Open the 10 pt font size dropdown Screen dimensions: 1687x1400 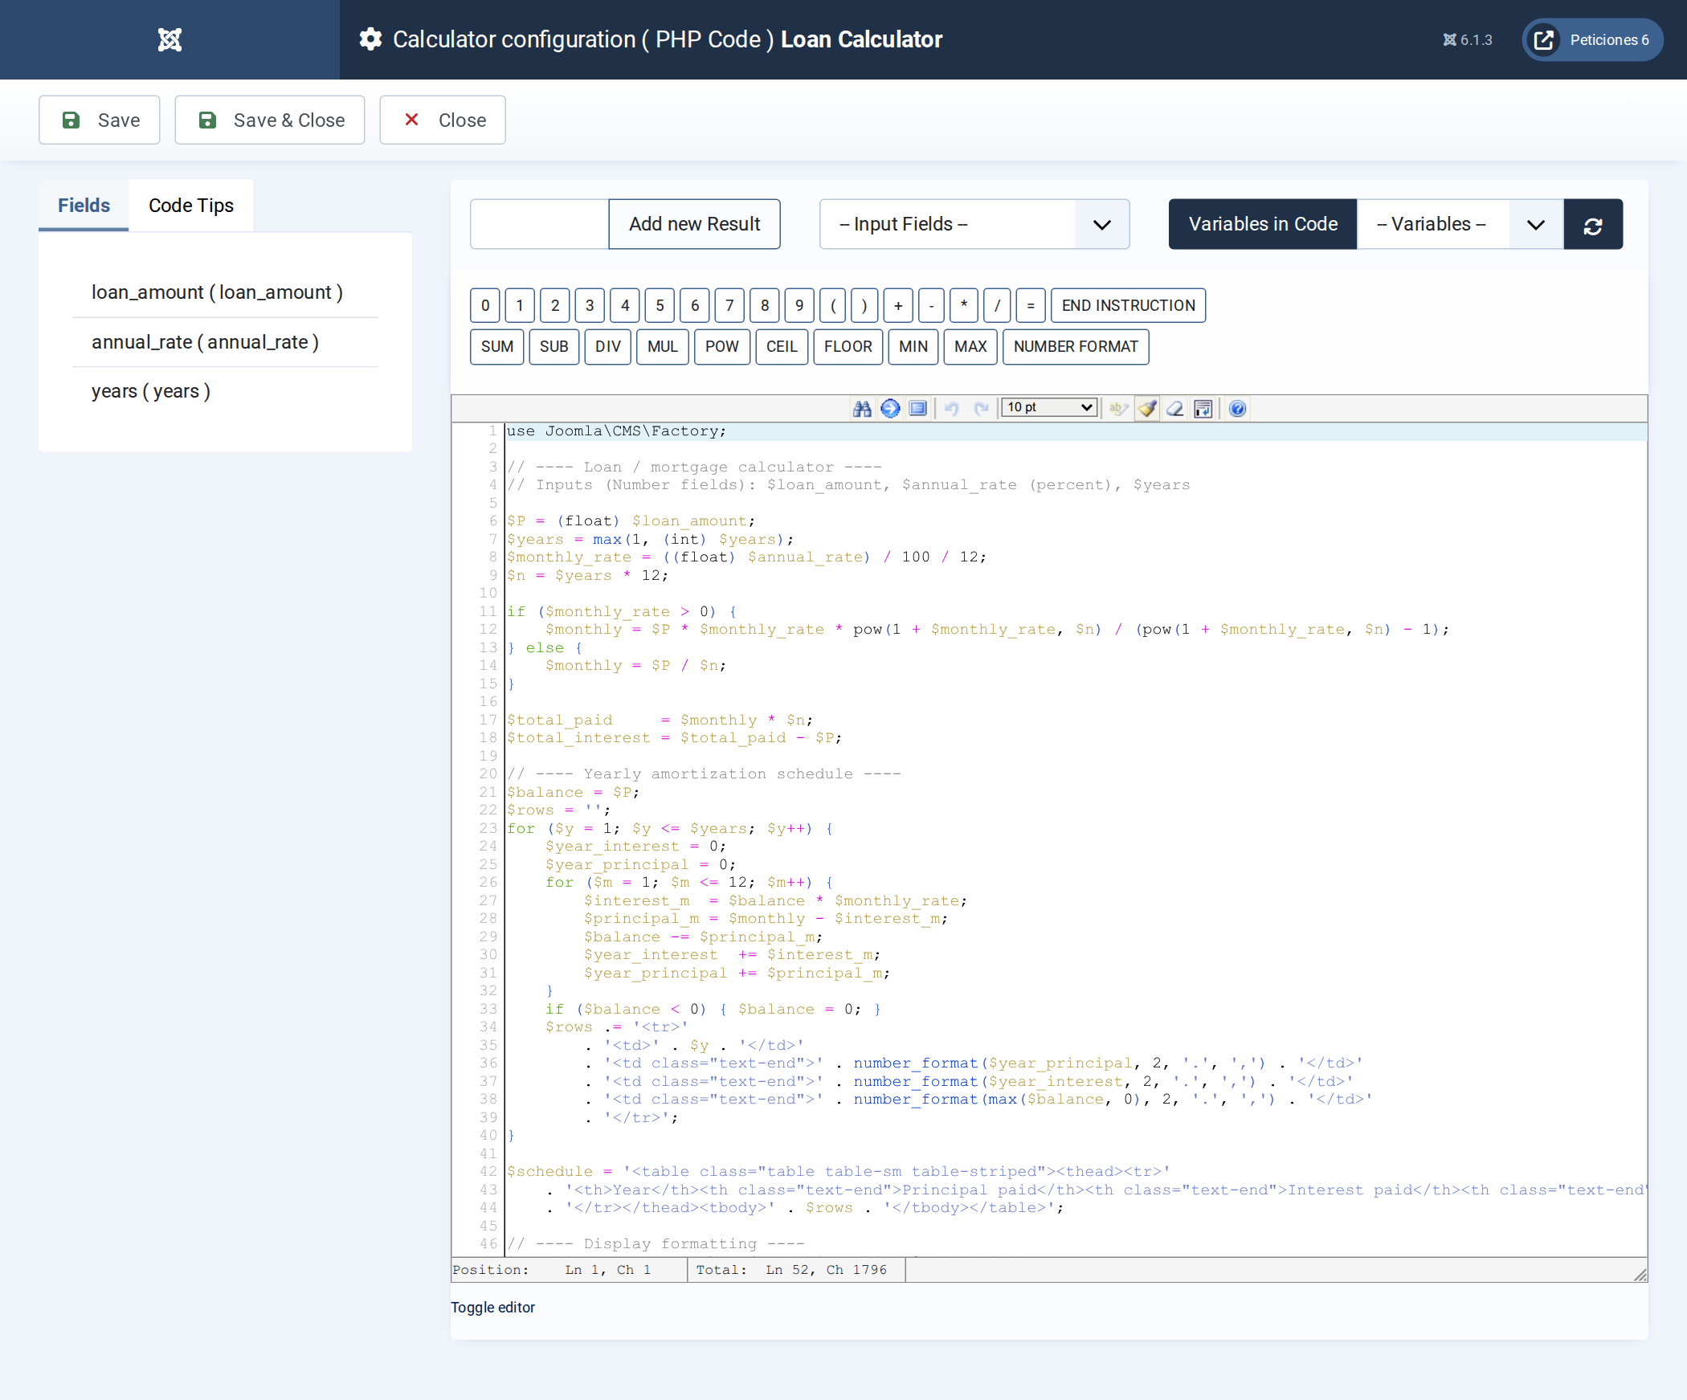tap(1049, 407)
